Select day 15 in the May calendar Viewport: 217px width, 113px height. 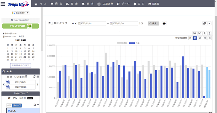click(8, 54)
